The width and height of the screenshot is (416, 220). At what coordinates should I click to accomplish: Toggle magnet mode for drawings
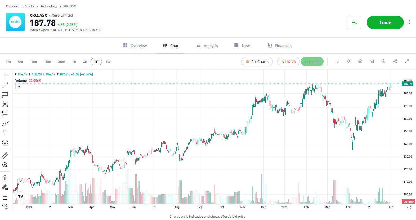[5, 178]
